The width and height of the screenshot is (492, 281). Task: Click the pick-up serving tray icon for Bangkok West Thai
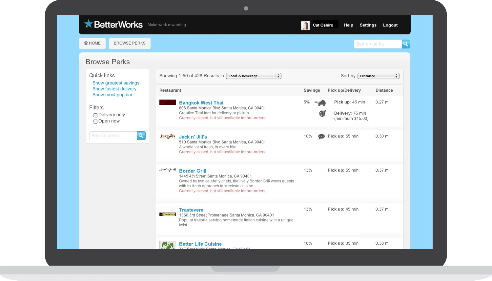[x=320, y=103]
